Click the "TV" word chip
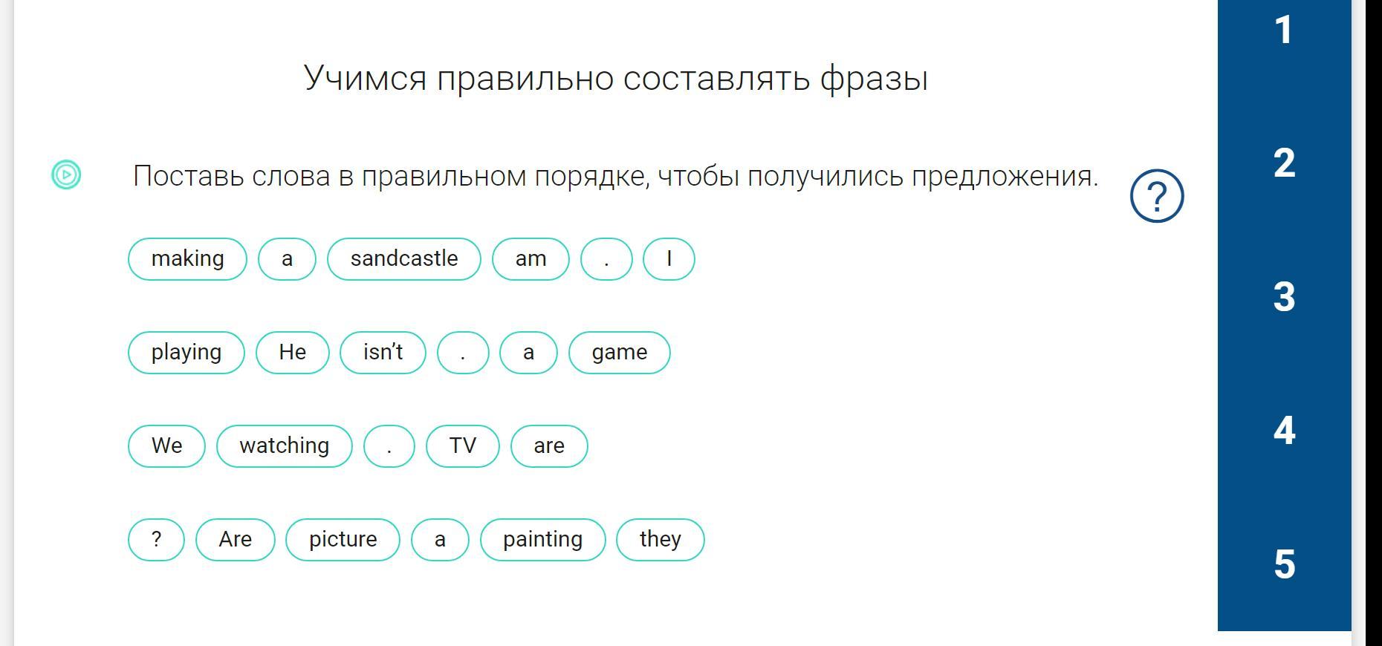The height and width of the screenshot is (646, 1382). (x=462, y=446)
